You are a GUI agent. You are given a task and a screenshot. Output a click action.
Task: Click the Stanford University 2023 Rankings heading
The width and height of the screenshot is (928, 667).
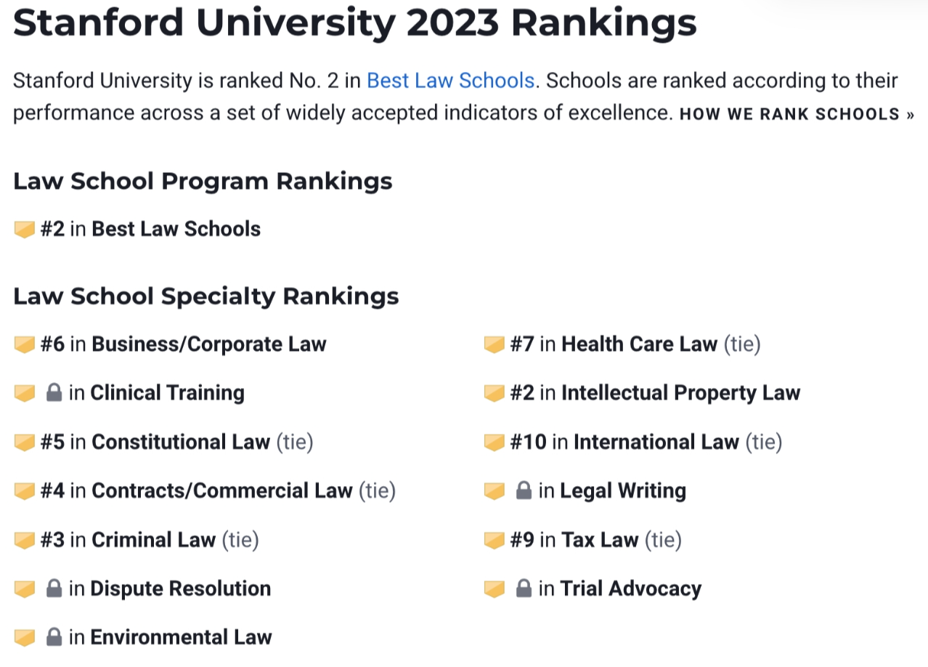(355, 23)
